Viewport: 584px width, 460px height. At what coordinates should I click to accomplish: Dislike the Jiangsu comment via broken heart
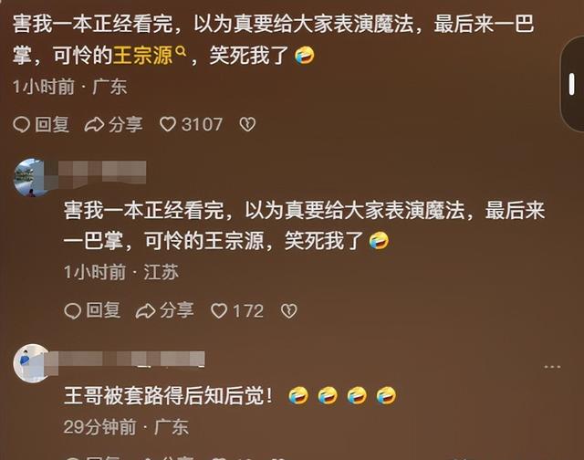(289, 311)
